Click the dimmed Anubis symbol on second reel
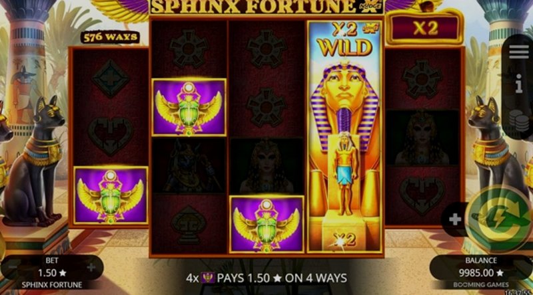 189,166
